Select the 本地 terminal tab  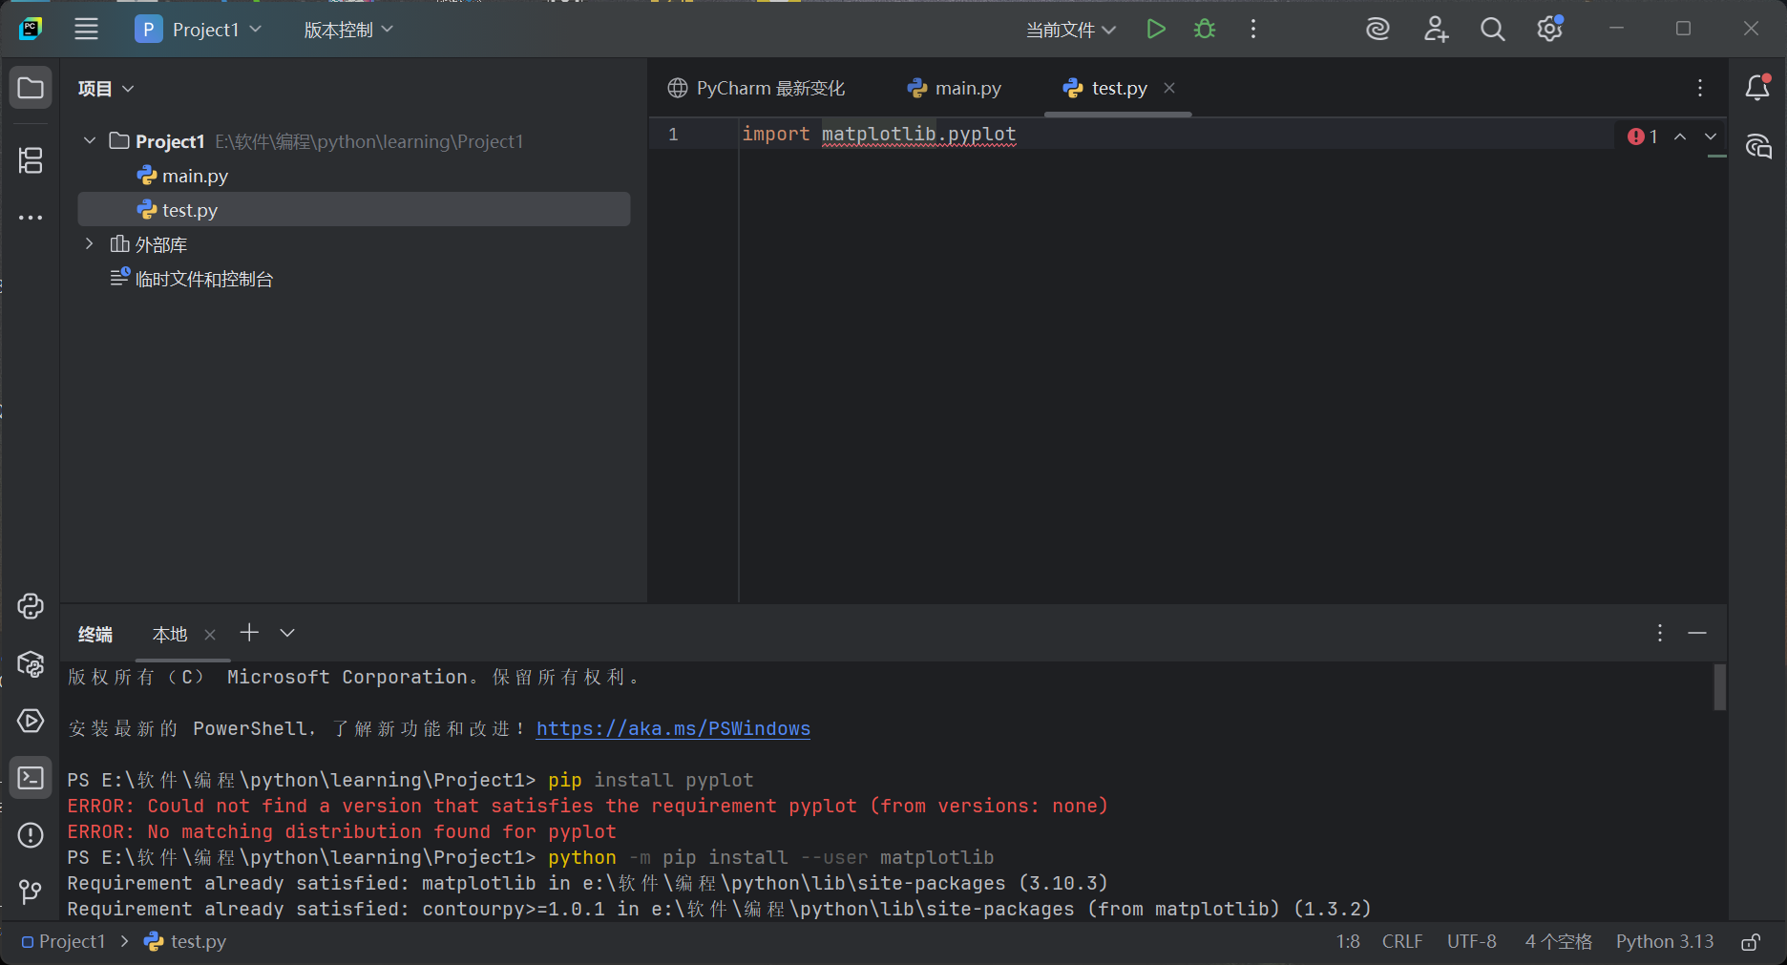point(170,634)
